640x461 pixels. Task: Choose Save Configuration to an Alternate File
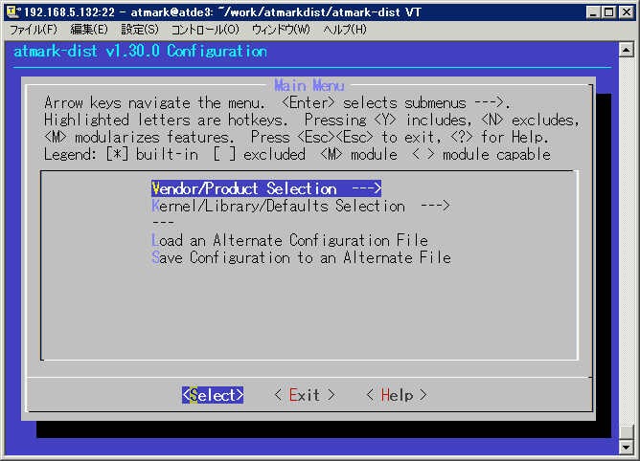point(301,257)
